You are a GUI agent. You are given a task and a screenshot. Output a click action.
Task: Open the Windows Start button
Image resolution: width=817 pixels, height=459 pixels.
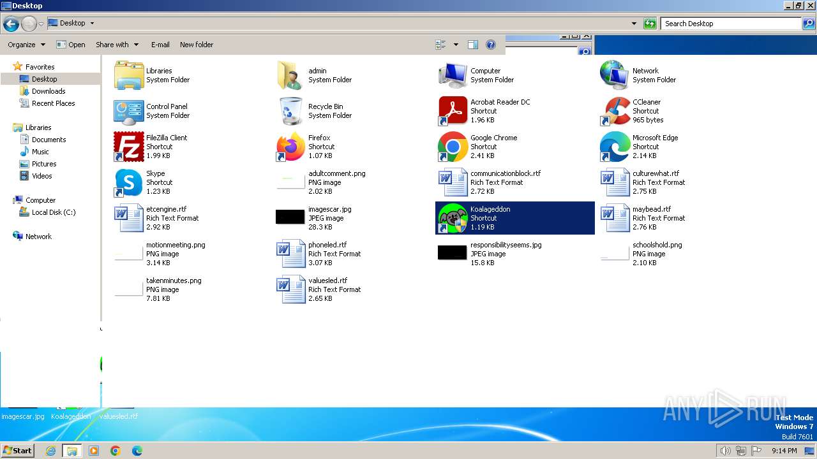point(17,450)
